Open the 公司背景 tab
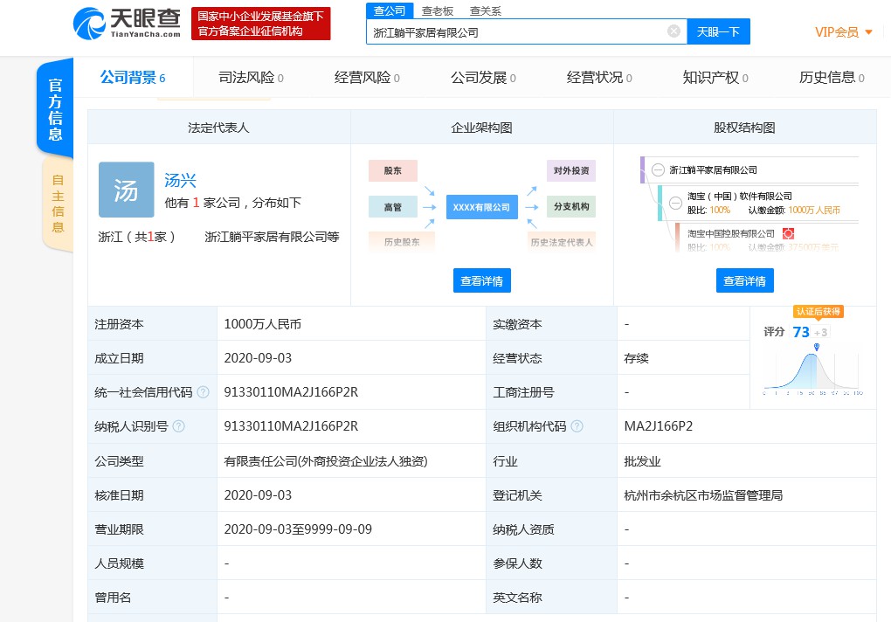The width and height of the screenshot is (891, 622). (x=133, y=78)
